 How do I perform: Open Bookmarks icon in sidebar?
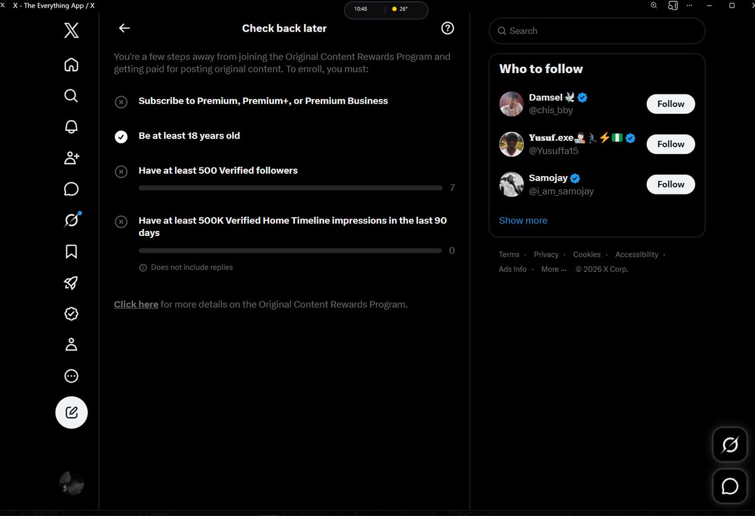click(x=71, y=252)
